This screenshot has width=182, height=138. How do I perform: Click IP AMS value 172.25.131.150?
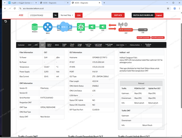coord(98,67)
